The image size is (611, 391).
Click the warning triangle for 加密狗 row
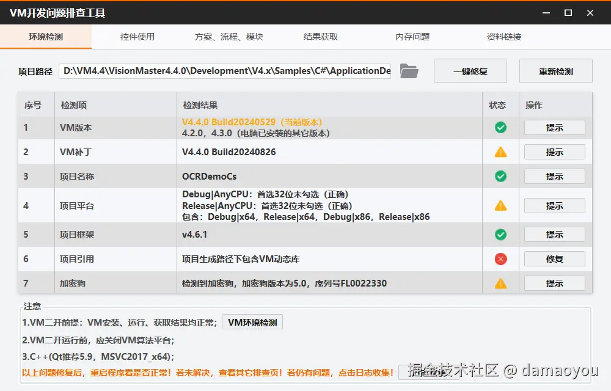pos(501,283)
